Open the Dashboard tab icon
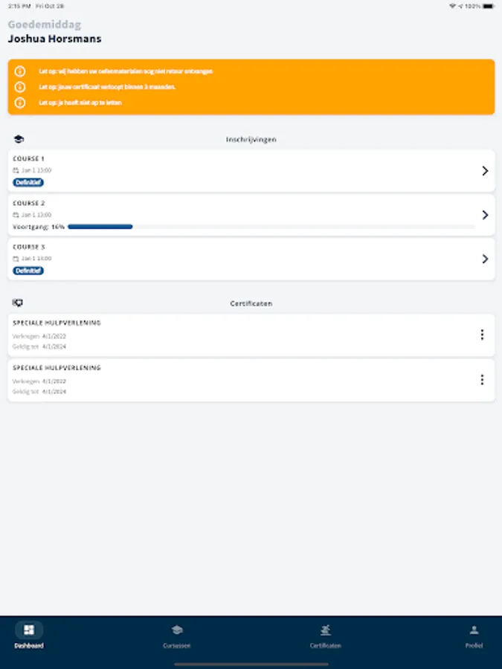This screenshot has width=502, height=669. (x=29, y=630)
